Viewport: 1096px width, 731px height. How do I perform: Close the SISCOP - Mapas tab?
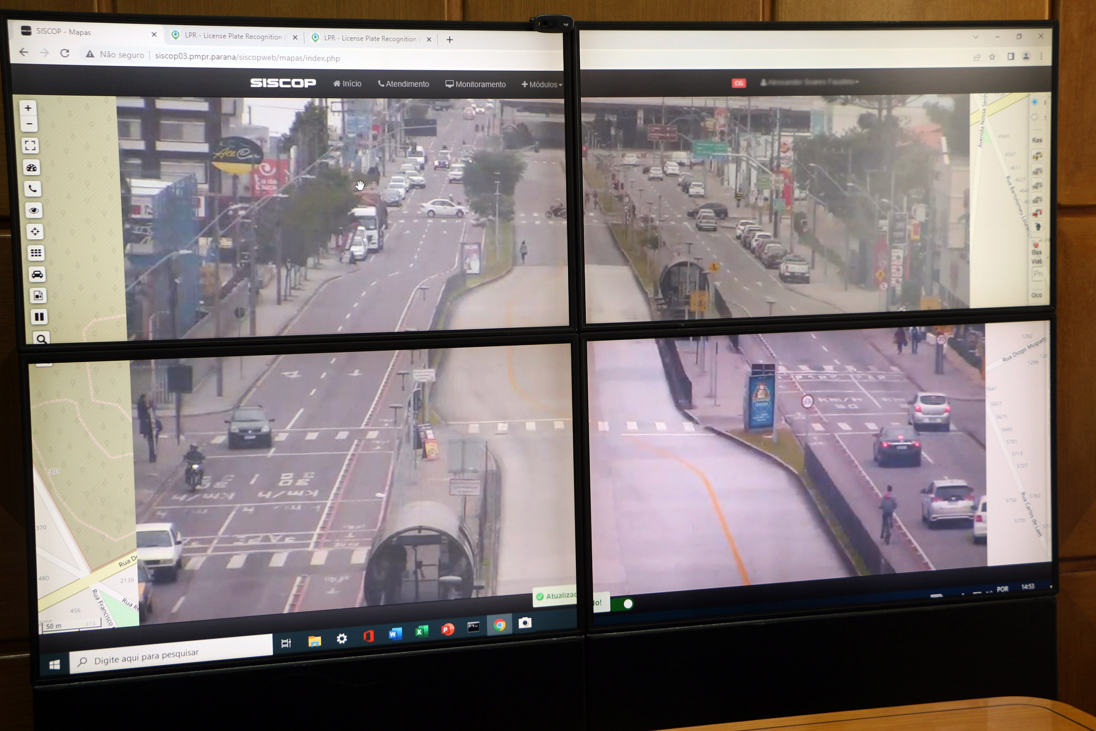pyautogui.click(x=154, y=34)
